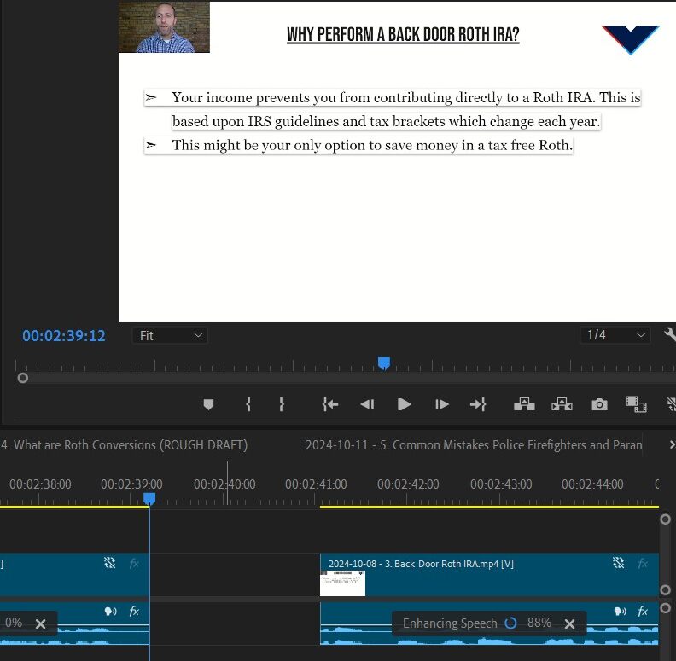The height and width of the screenshot is (661, 676).
Task: Export frame with camera icon
Action: [x=599, y=404]
